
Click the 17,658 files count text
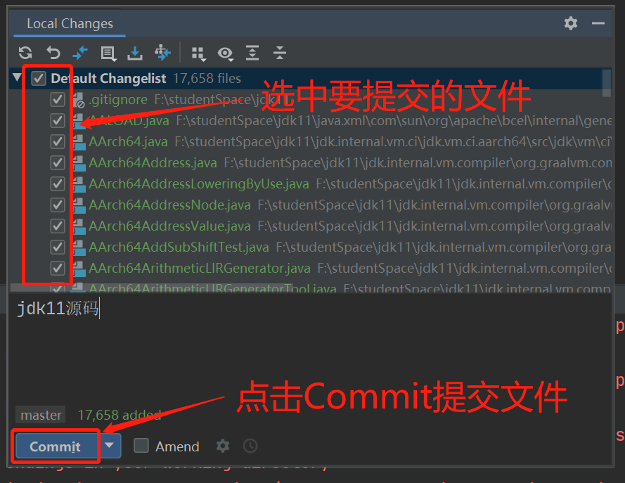(207, 79)
